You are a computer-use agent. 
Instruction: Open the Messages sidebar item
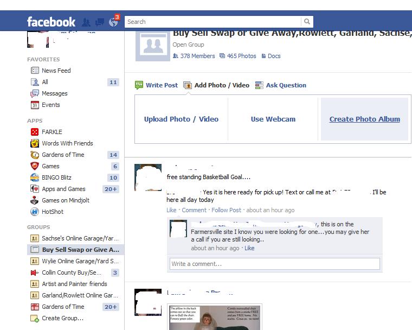click(55, 93)
